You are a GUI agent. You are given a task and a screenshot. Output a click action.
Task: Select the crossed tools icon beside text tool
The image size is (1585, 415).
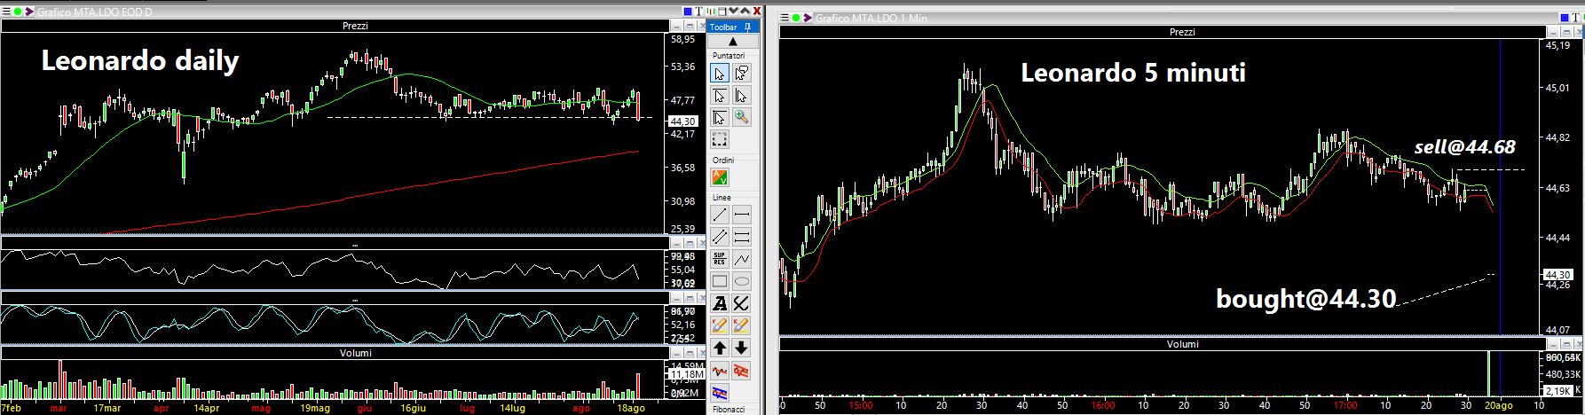point(742,304)
